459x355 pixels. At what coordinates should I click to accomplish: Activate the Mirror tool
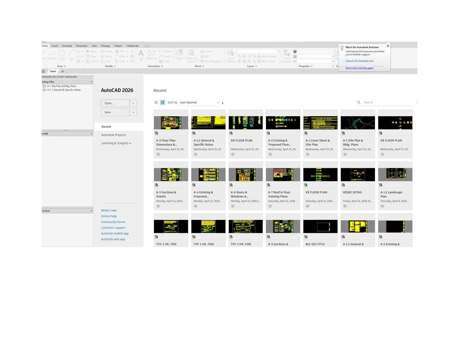pyautogui.click(x=107, y=56)
